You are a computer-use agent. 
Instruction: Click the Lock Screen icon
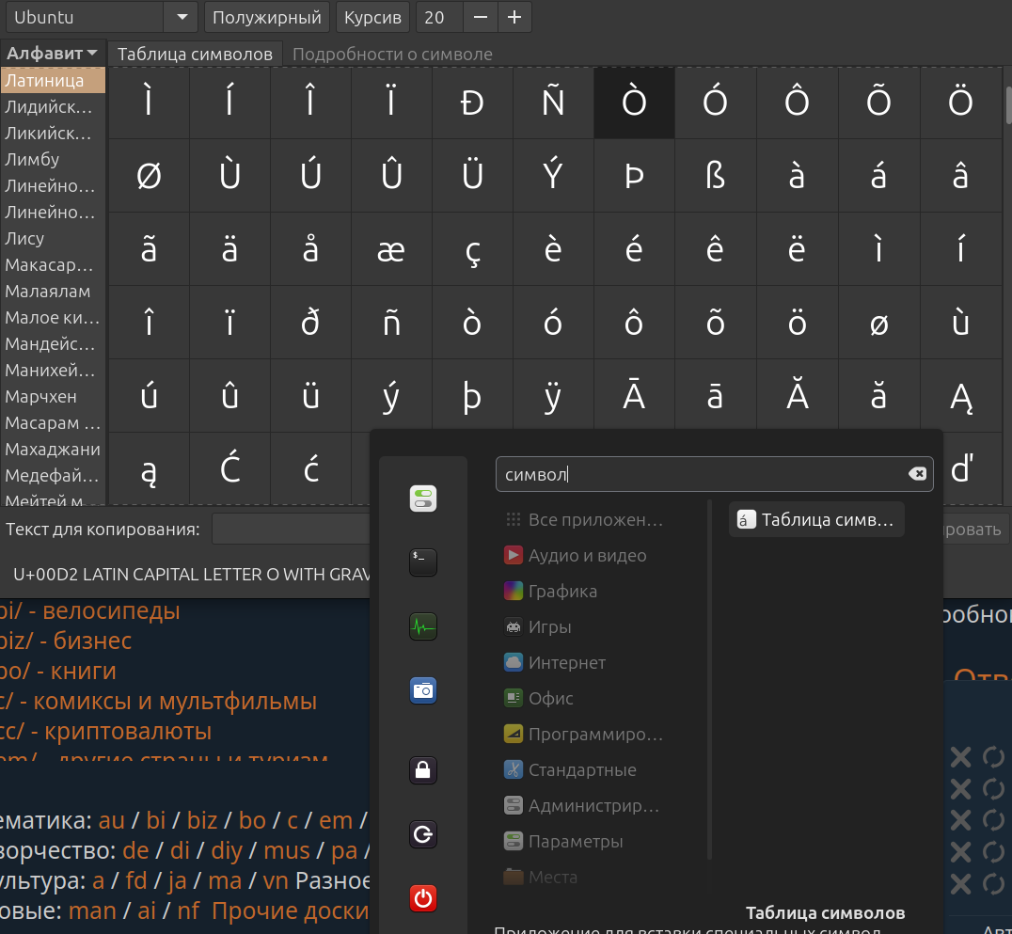coord(422,770)
